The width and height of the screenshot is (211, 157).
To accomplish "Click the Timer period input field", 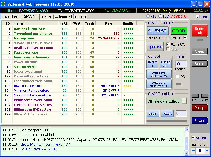I will click(x=181, y=63).
